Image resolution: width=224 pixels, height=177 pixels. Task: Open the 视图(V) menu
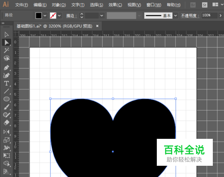point(134,5)
